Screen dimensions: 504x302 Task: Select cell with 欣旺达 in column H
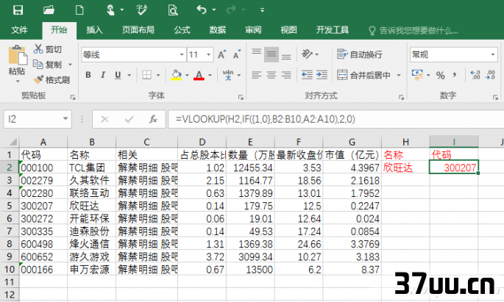click(405, 168)
